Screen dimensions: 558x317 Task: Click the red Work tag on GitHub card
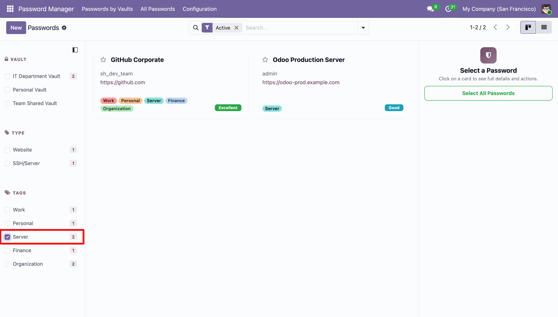coord(109,101)
